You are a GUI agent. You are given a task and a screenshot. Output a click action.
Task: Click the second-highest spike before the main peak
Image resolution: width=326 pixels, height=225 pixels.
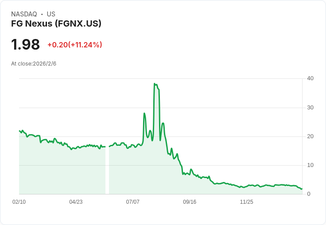(x=144, y=113)
